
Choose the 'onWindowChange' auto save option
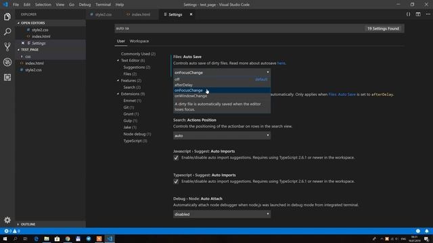(x=222, y=96)
